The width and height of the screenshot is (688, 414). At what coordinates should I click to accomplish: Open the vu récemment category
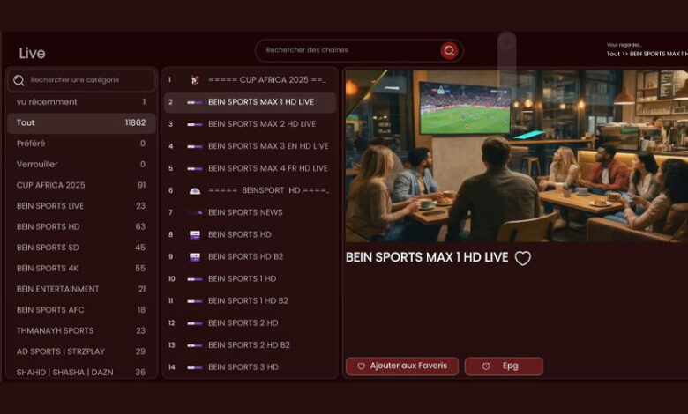tap(81, 101)
